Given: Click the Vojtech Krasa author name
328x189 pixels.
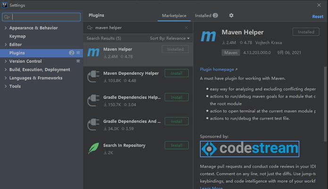Looking at the screenshot, I should [269, 43].
